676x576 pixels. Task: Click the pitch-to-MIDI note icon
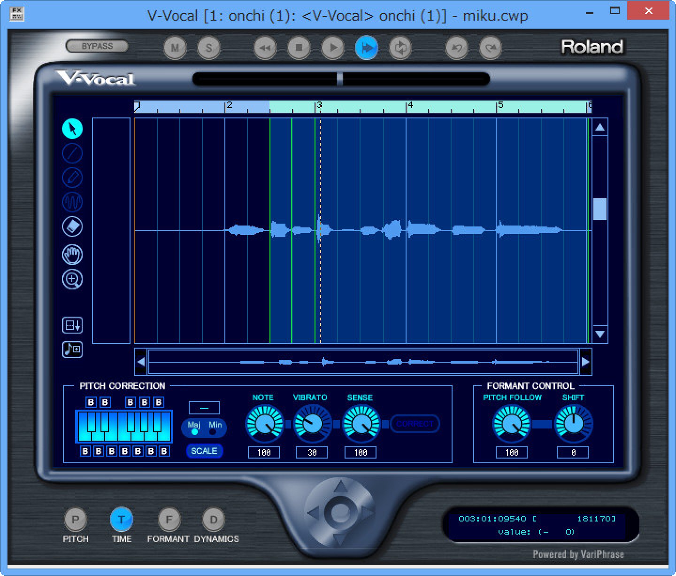tap(72, 350)
